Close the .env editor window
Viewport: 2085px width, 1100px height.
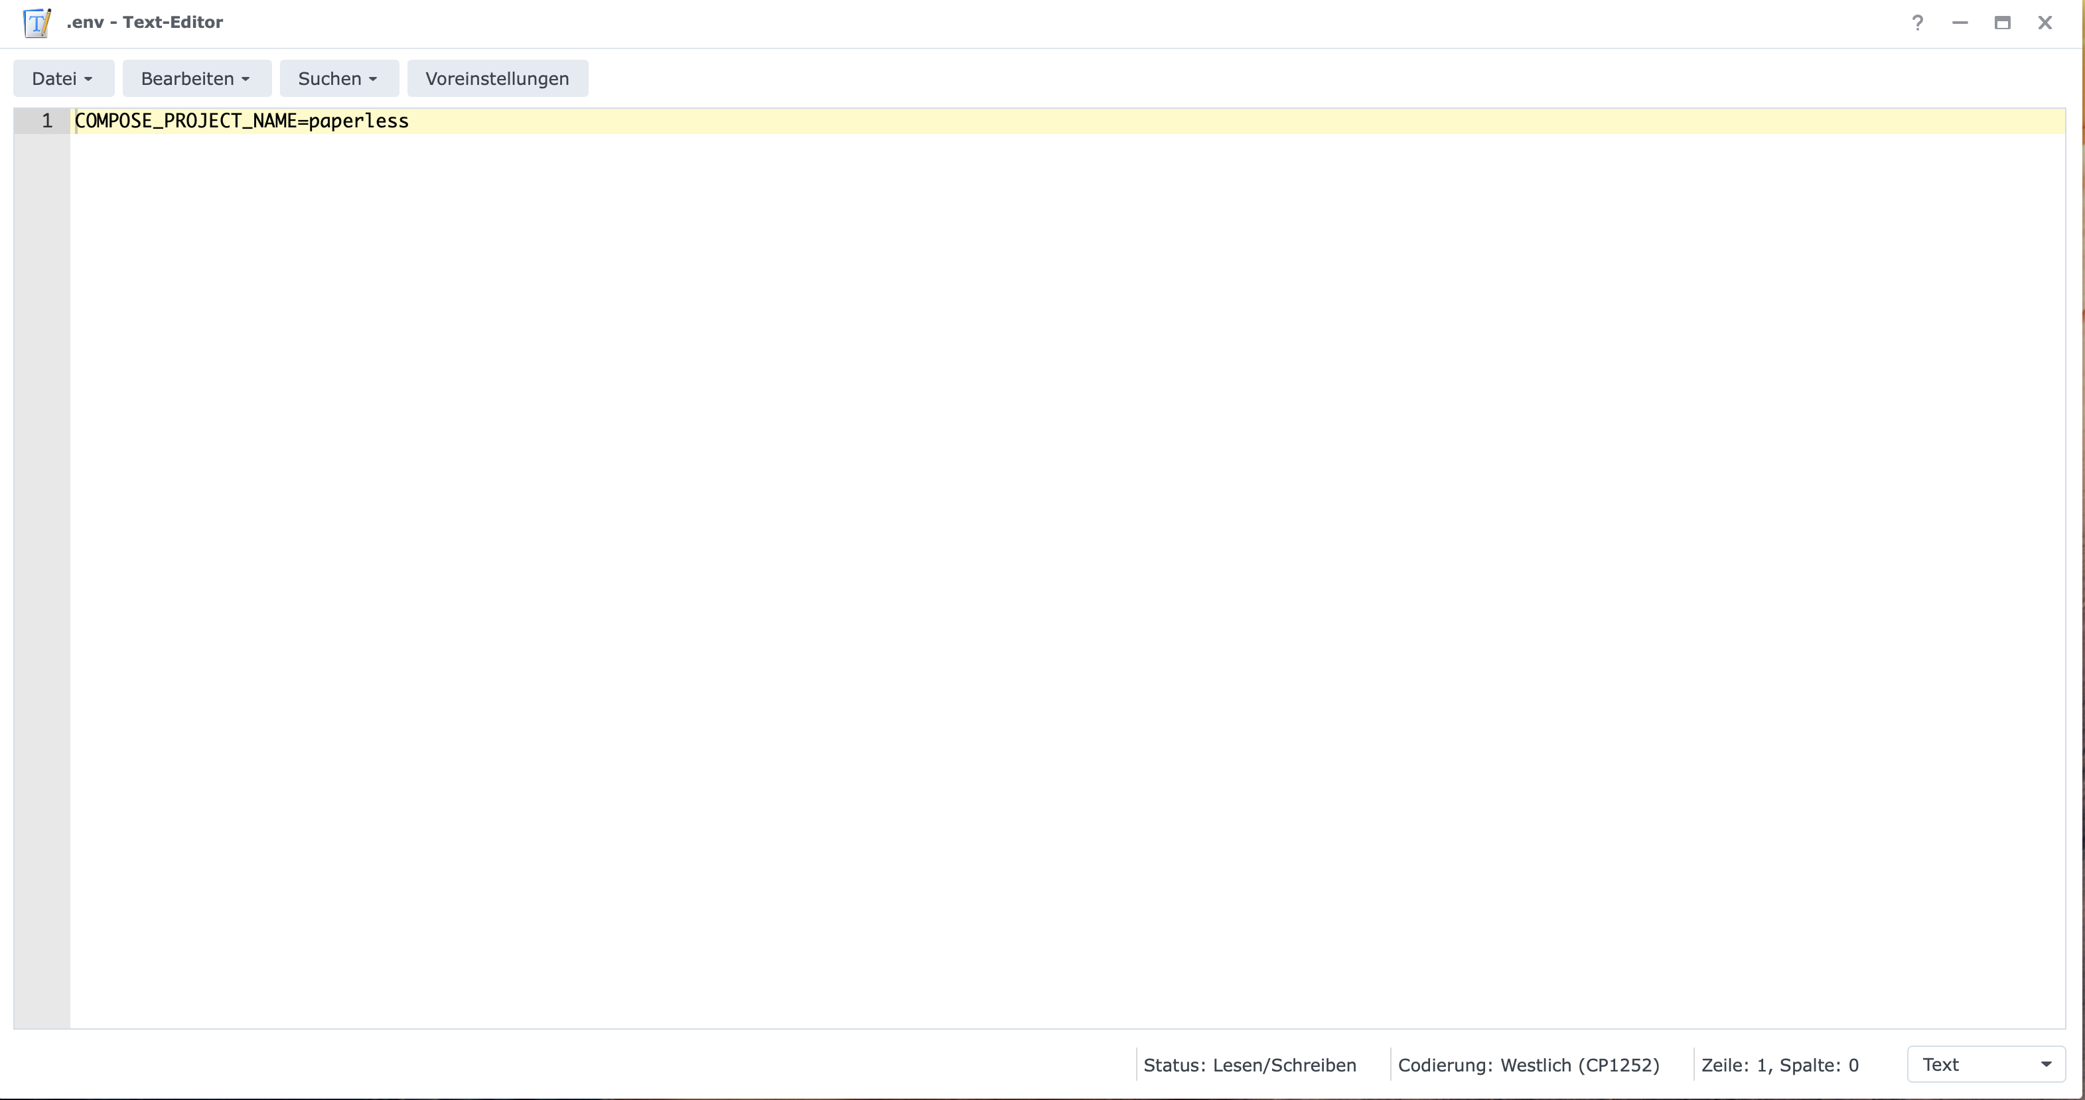coord(2045,23)
